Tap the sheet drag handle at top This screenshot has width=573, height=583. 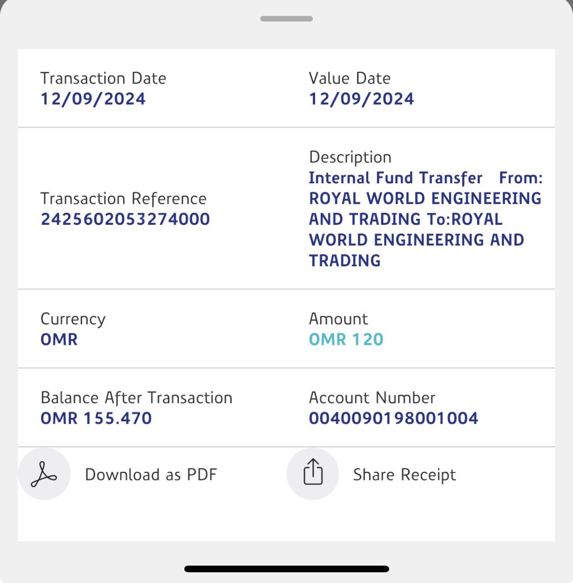(286, 19)
